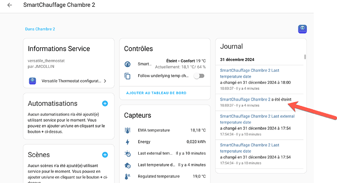
Task: Click the Regulated temperature thermometer icon
Action: point(127,177)
